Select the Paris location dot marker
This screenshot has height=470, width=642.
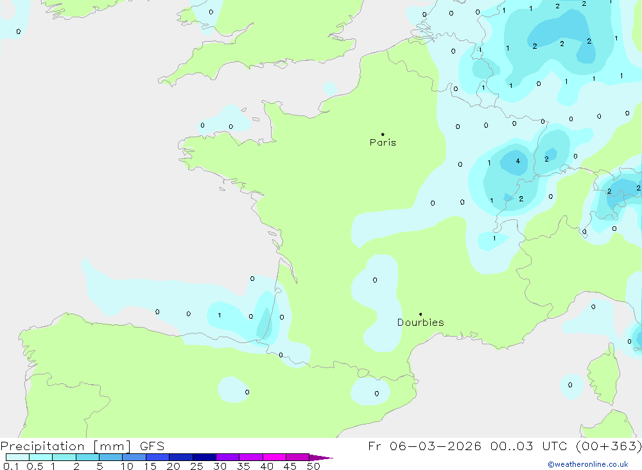(x=383, y=134)
